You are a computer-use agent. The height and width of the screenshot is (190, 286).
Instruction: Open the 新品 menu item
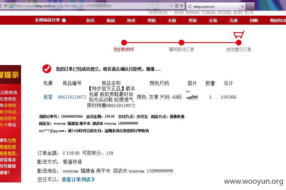pyautogui.click(x=111, y=20)
